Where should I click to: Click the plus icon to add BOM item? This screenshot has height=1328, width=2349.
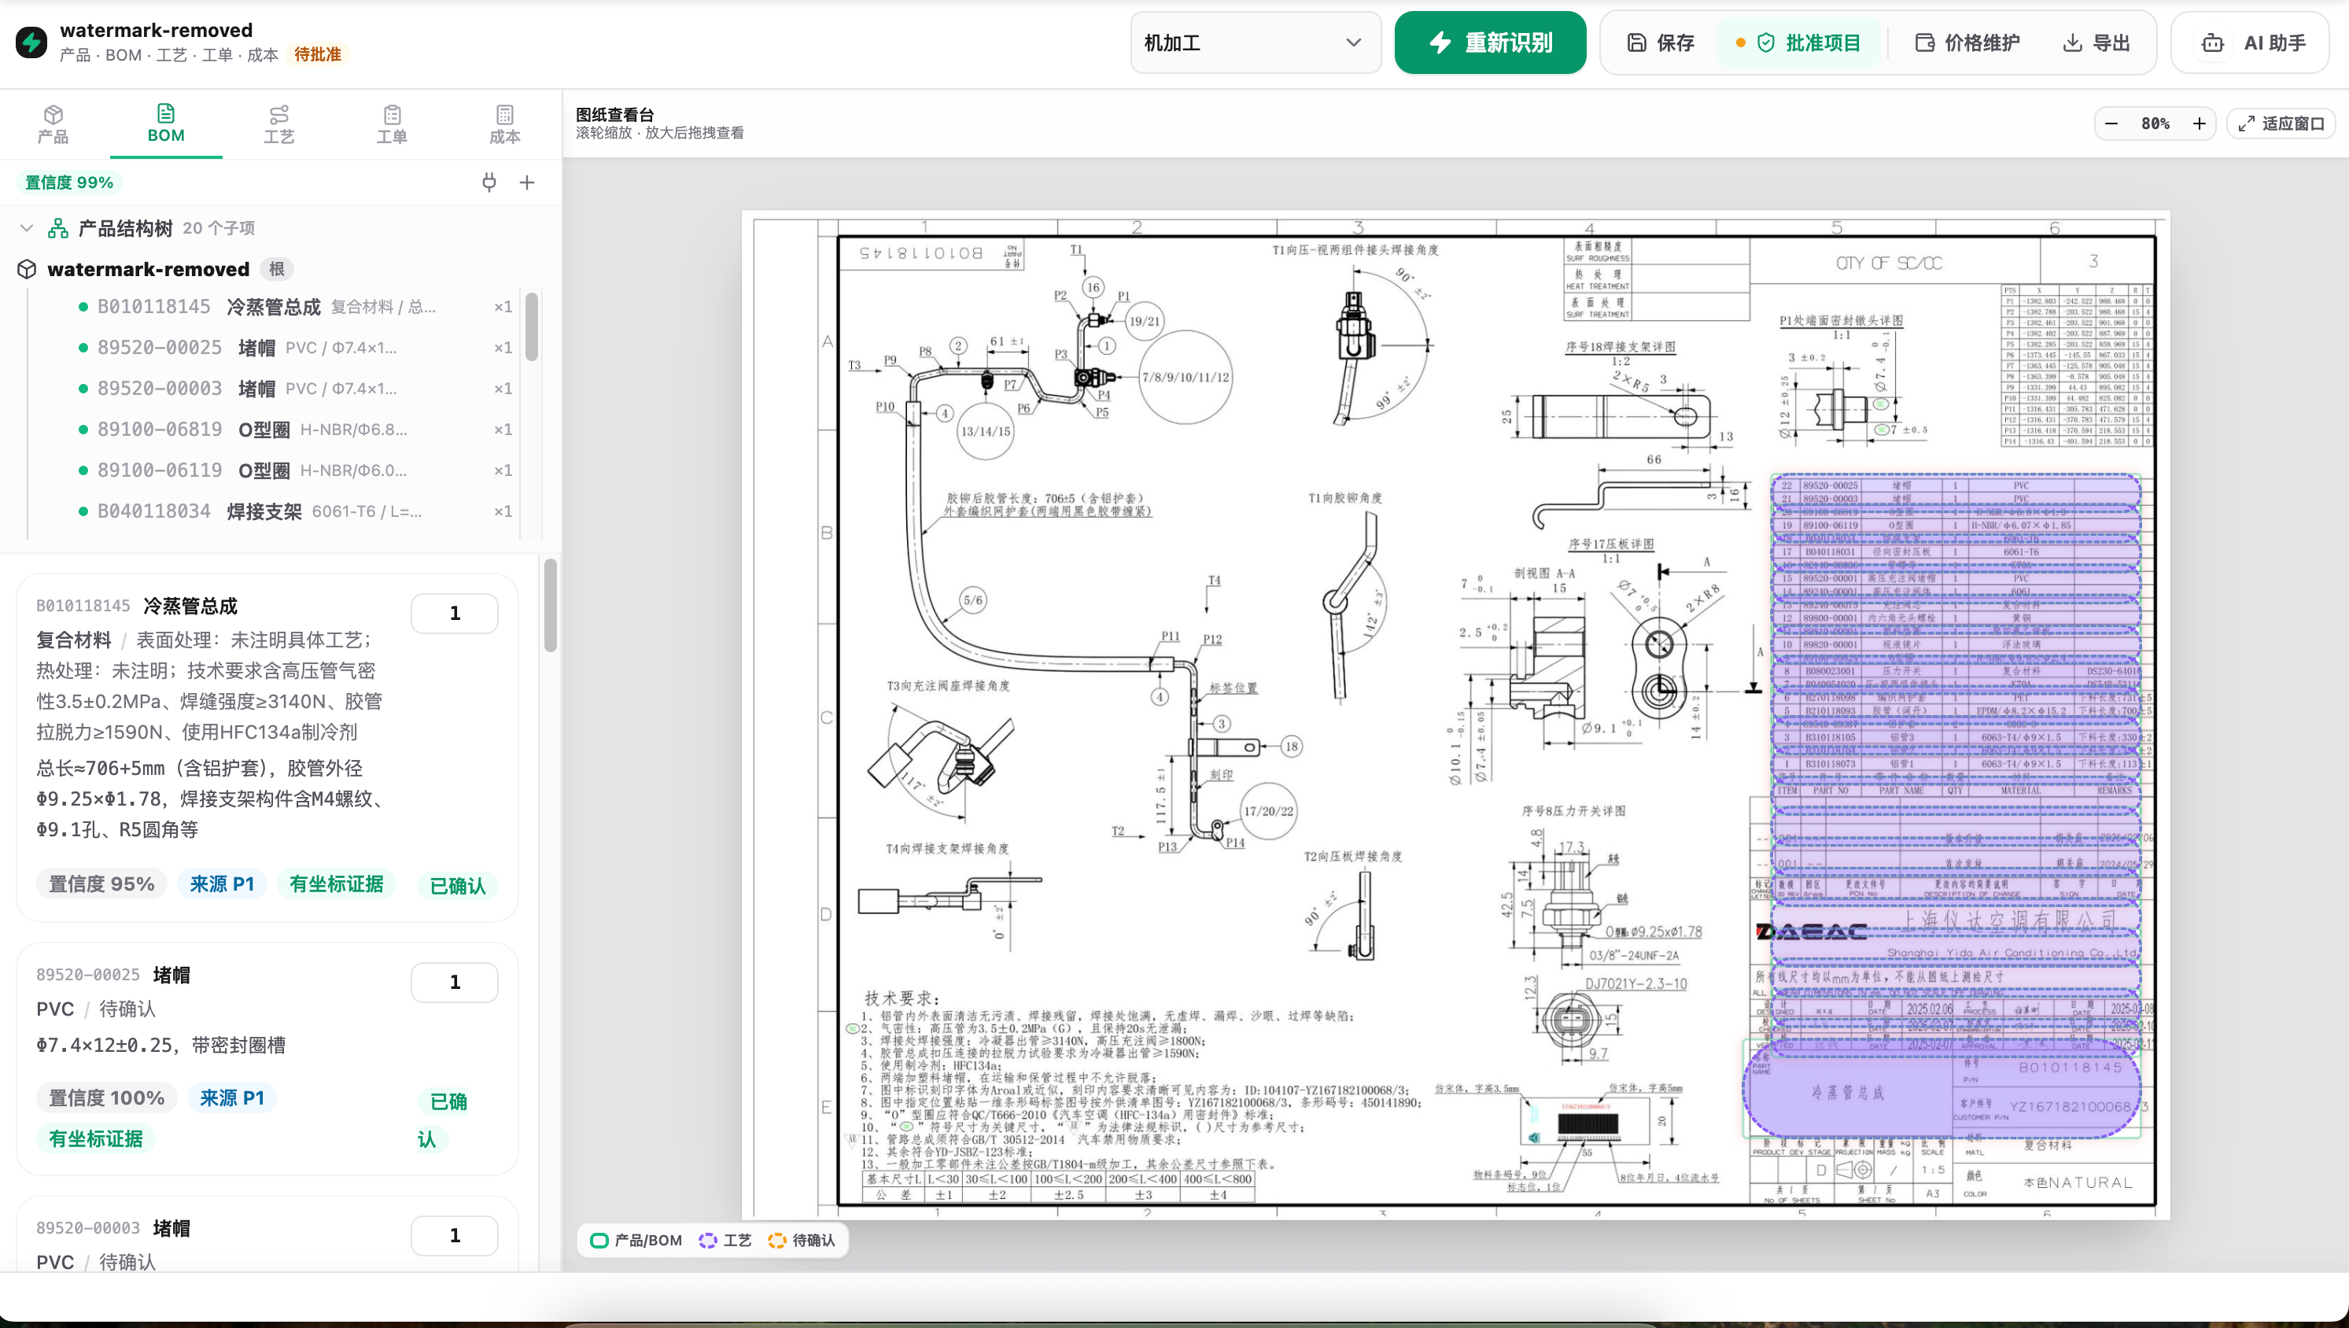pyautogui.click(x=527, y=183)
